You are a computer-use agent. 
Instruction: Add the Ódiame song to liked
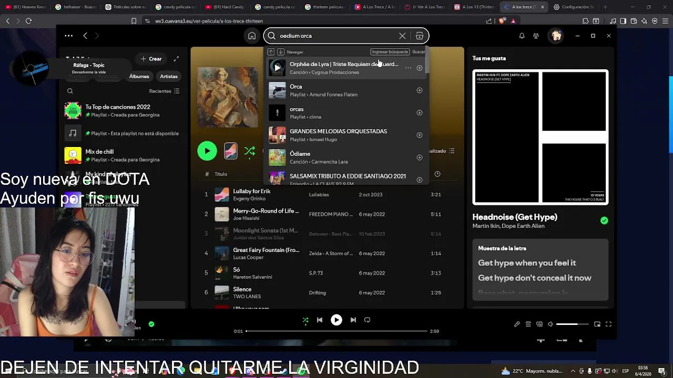click(x=420, y=157)
